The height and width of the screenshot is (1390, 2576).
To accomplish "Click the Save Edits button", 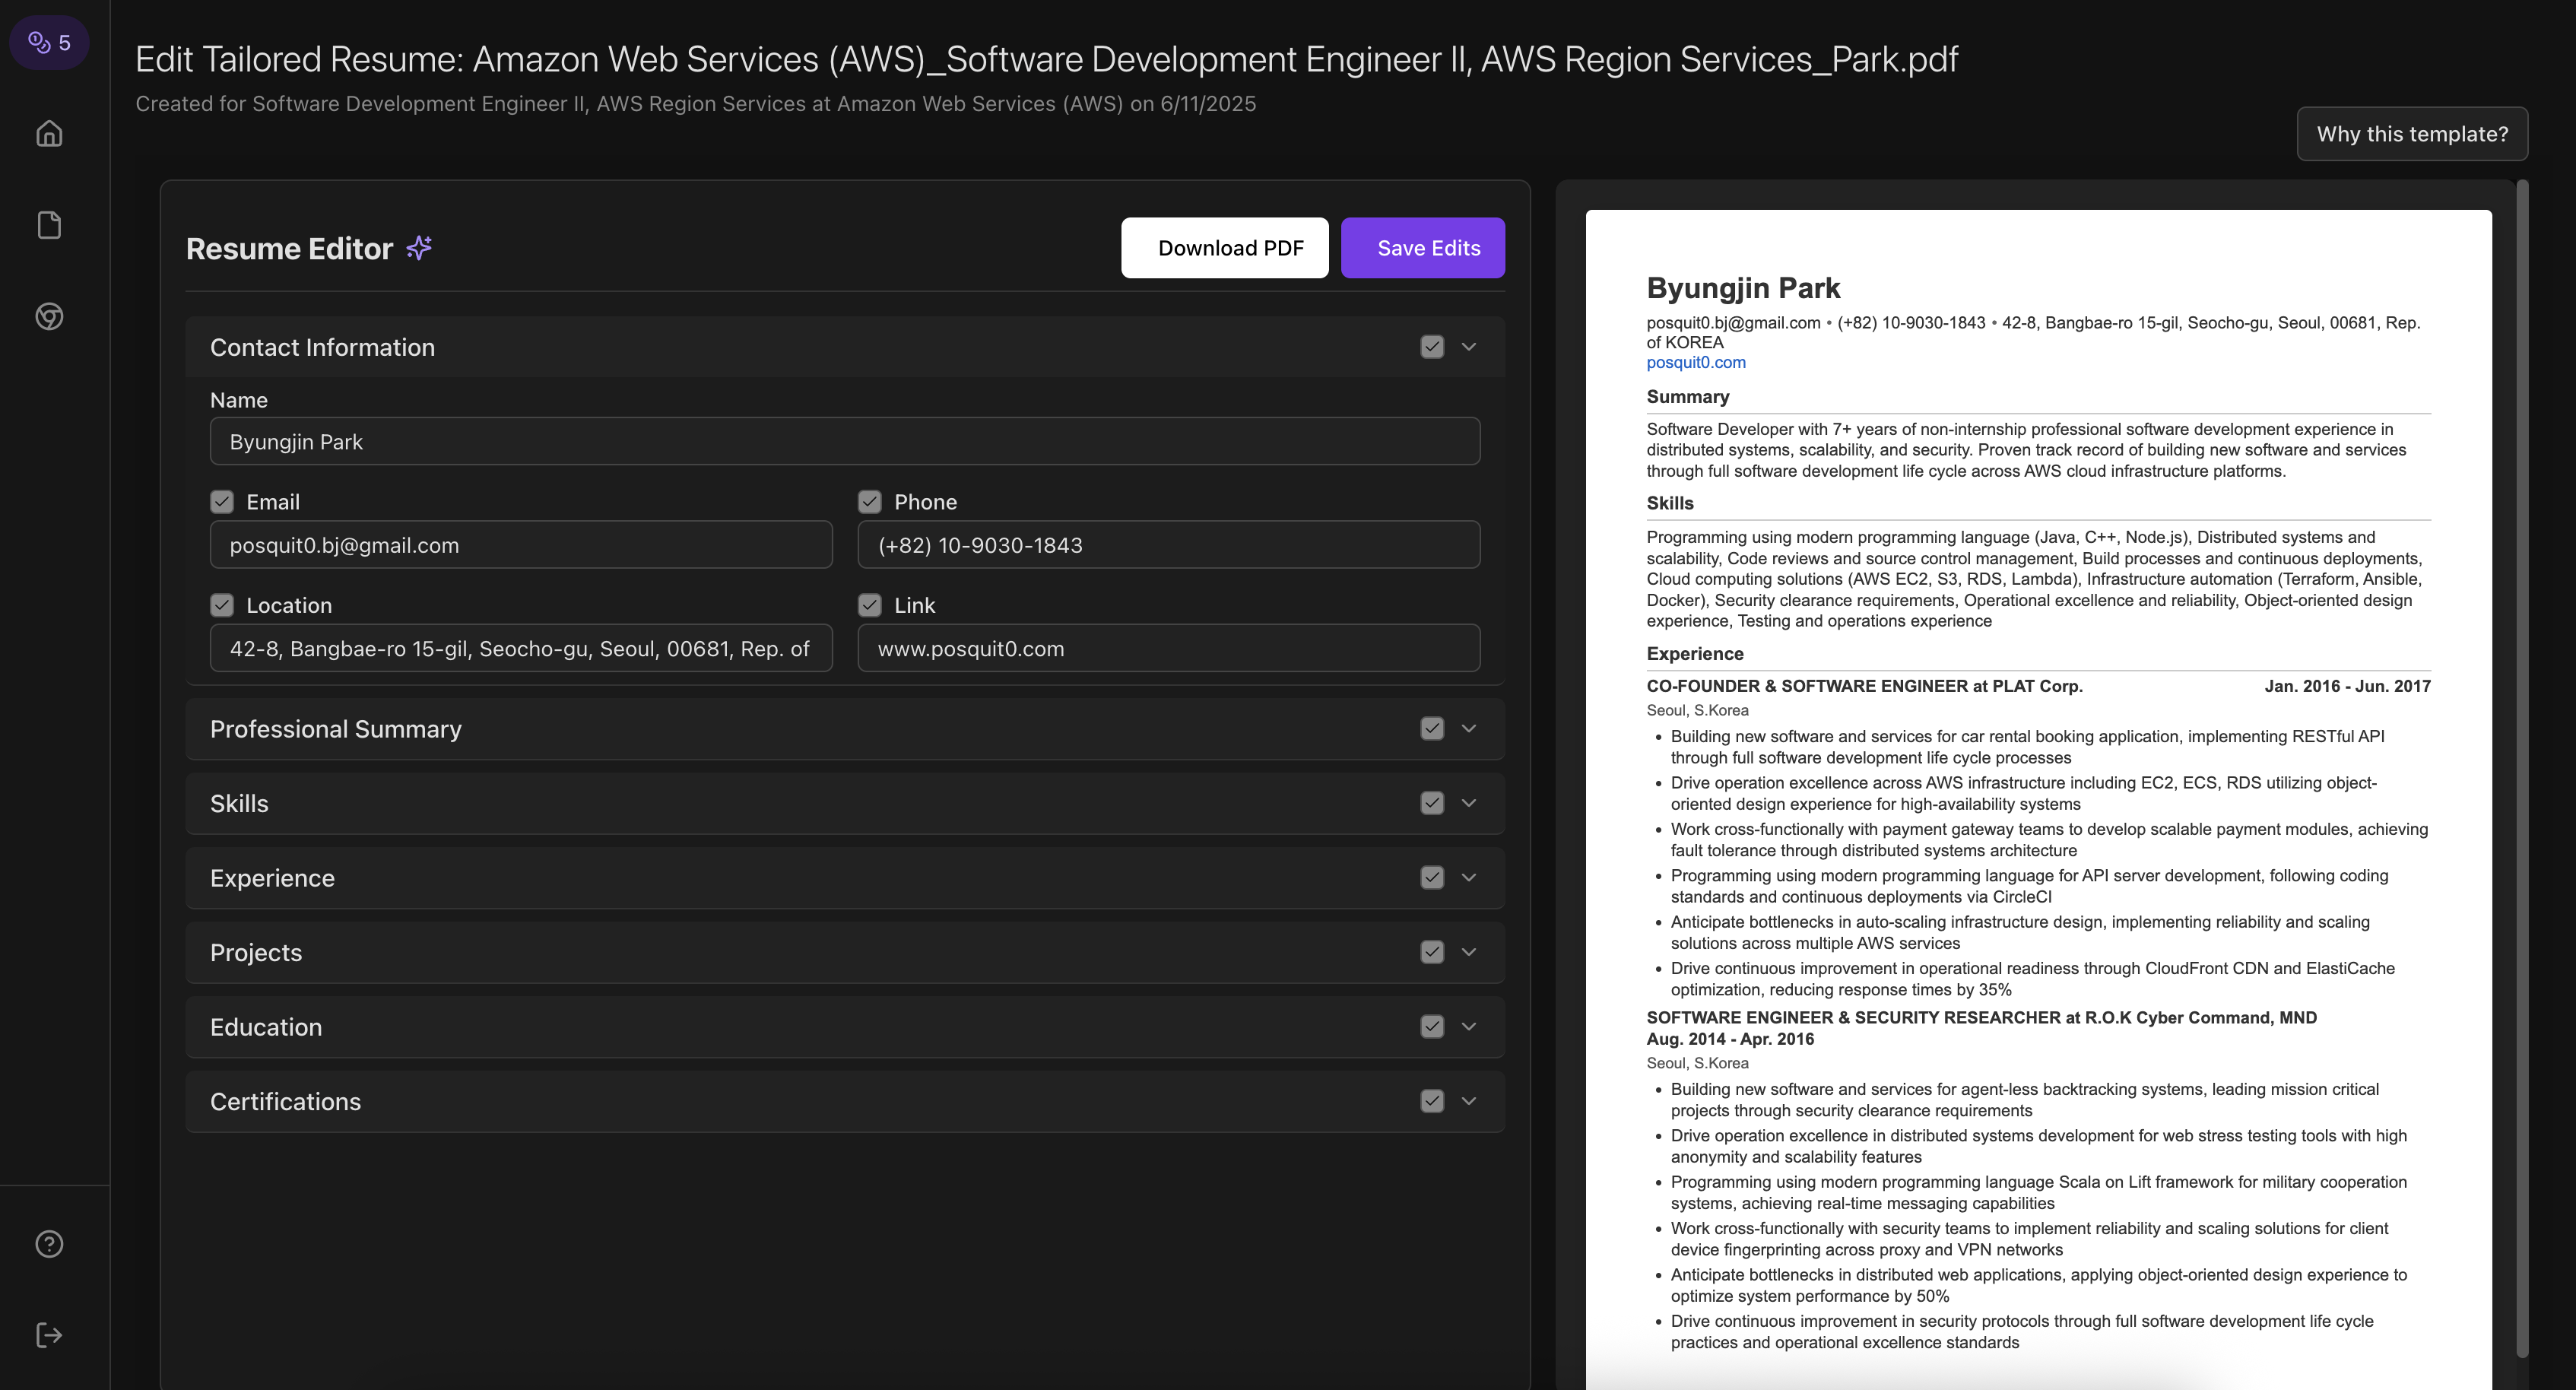I will coord(1422,247).
